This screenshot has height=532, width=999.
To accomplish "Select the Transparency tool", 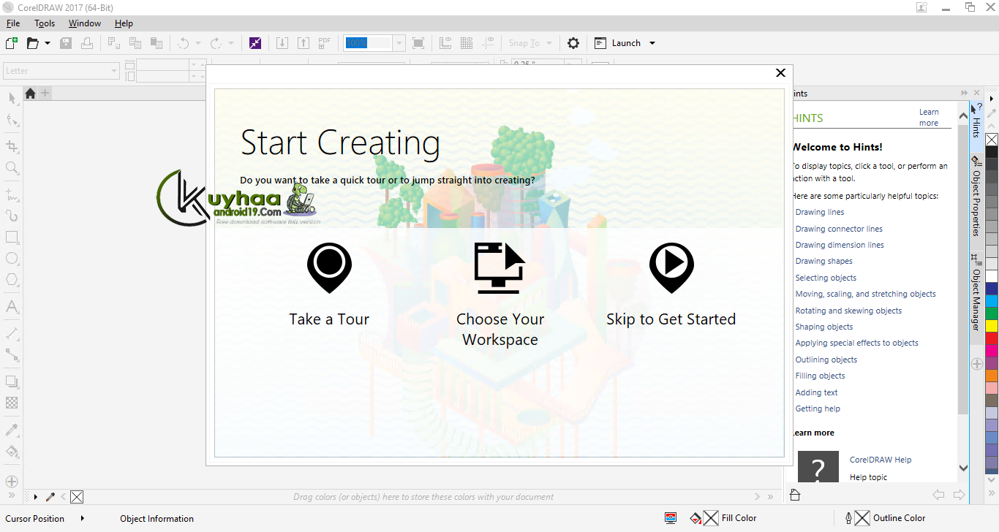I will click(x=12, y=403).
